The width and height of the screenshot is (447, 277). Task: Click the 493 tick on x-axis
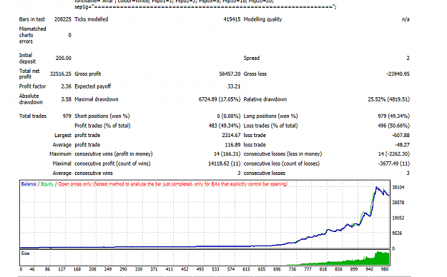pos(200,269)
